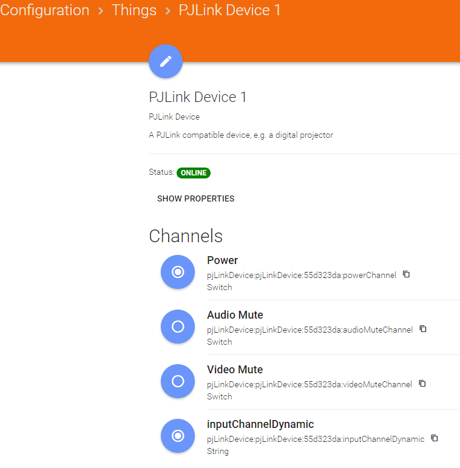Go to Configuration in the breadcrumb
Image resolution: width=460 pixels, height=468 pixels.
(x=45, y=10)
